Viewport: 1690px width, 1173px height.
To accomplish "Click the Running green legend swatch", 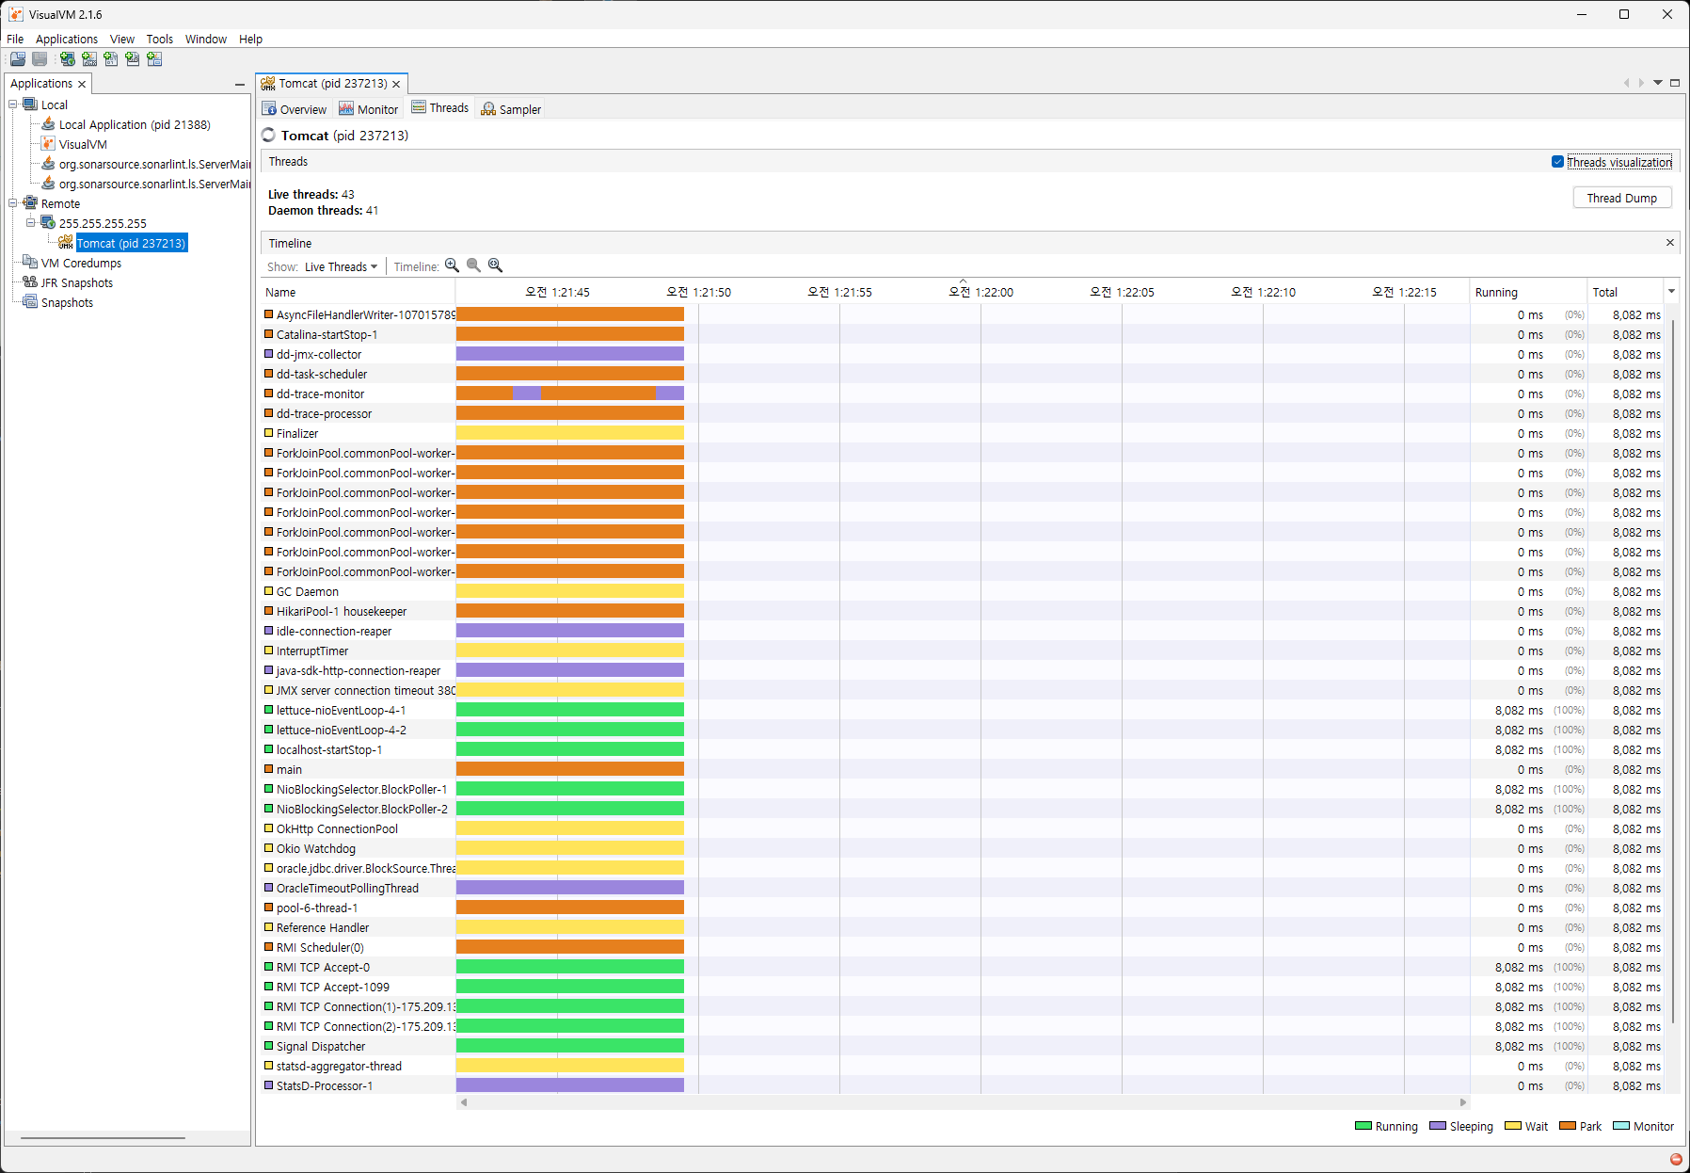I will click(1363, 1126).
